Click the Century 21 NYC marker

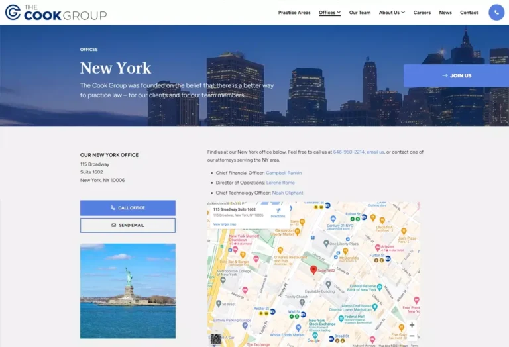[333, 219]
